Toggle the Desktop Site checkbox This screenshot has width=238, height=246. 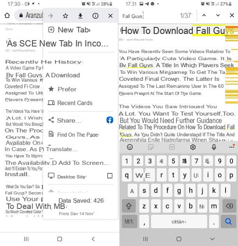(x=110, y=176)
